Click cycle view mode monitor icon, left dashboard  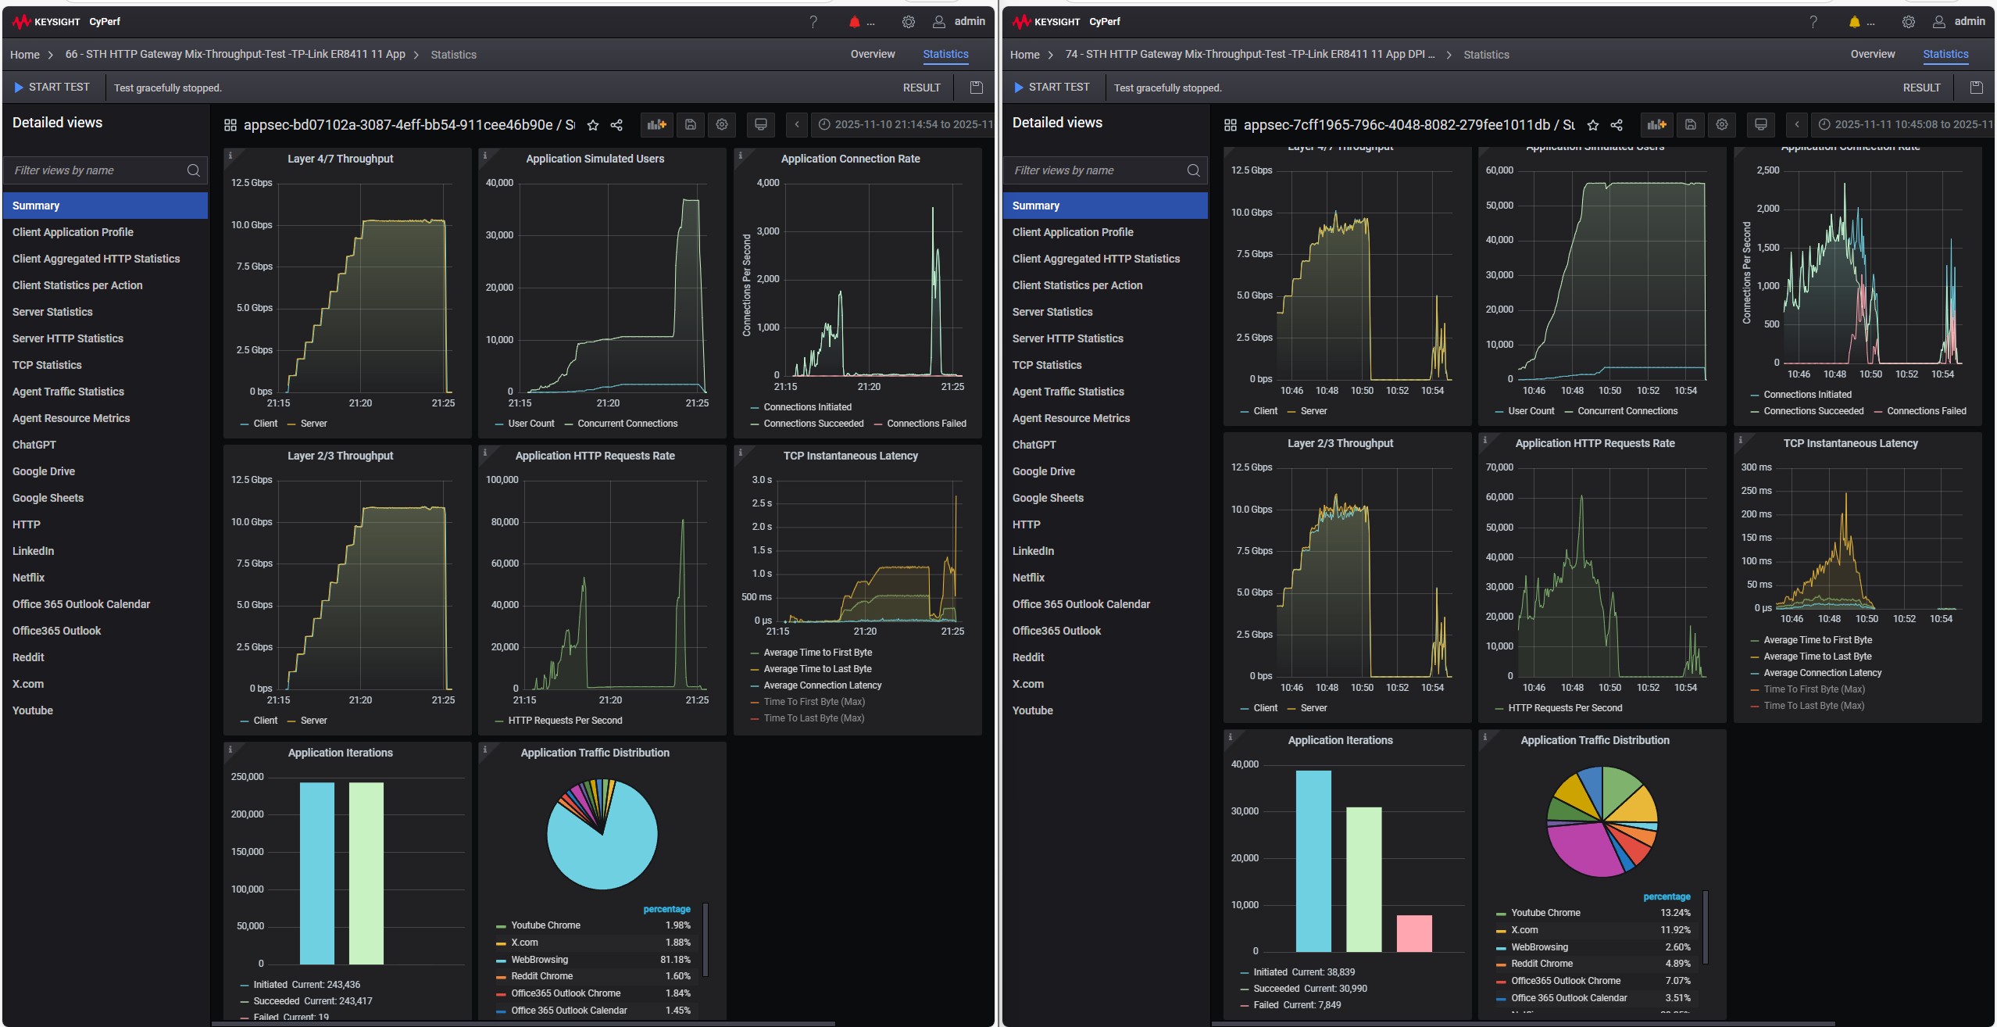760,124
